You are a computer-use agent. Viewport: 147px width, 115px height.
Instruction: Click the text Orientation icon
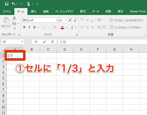[99, 20]
